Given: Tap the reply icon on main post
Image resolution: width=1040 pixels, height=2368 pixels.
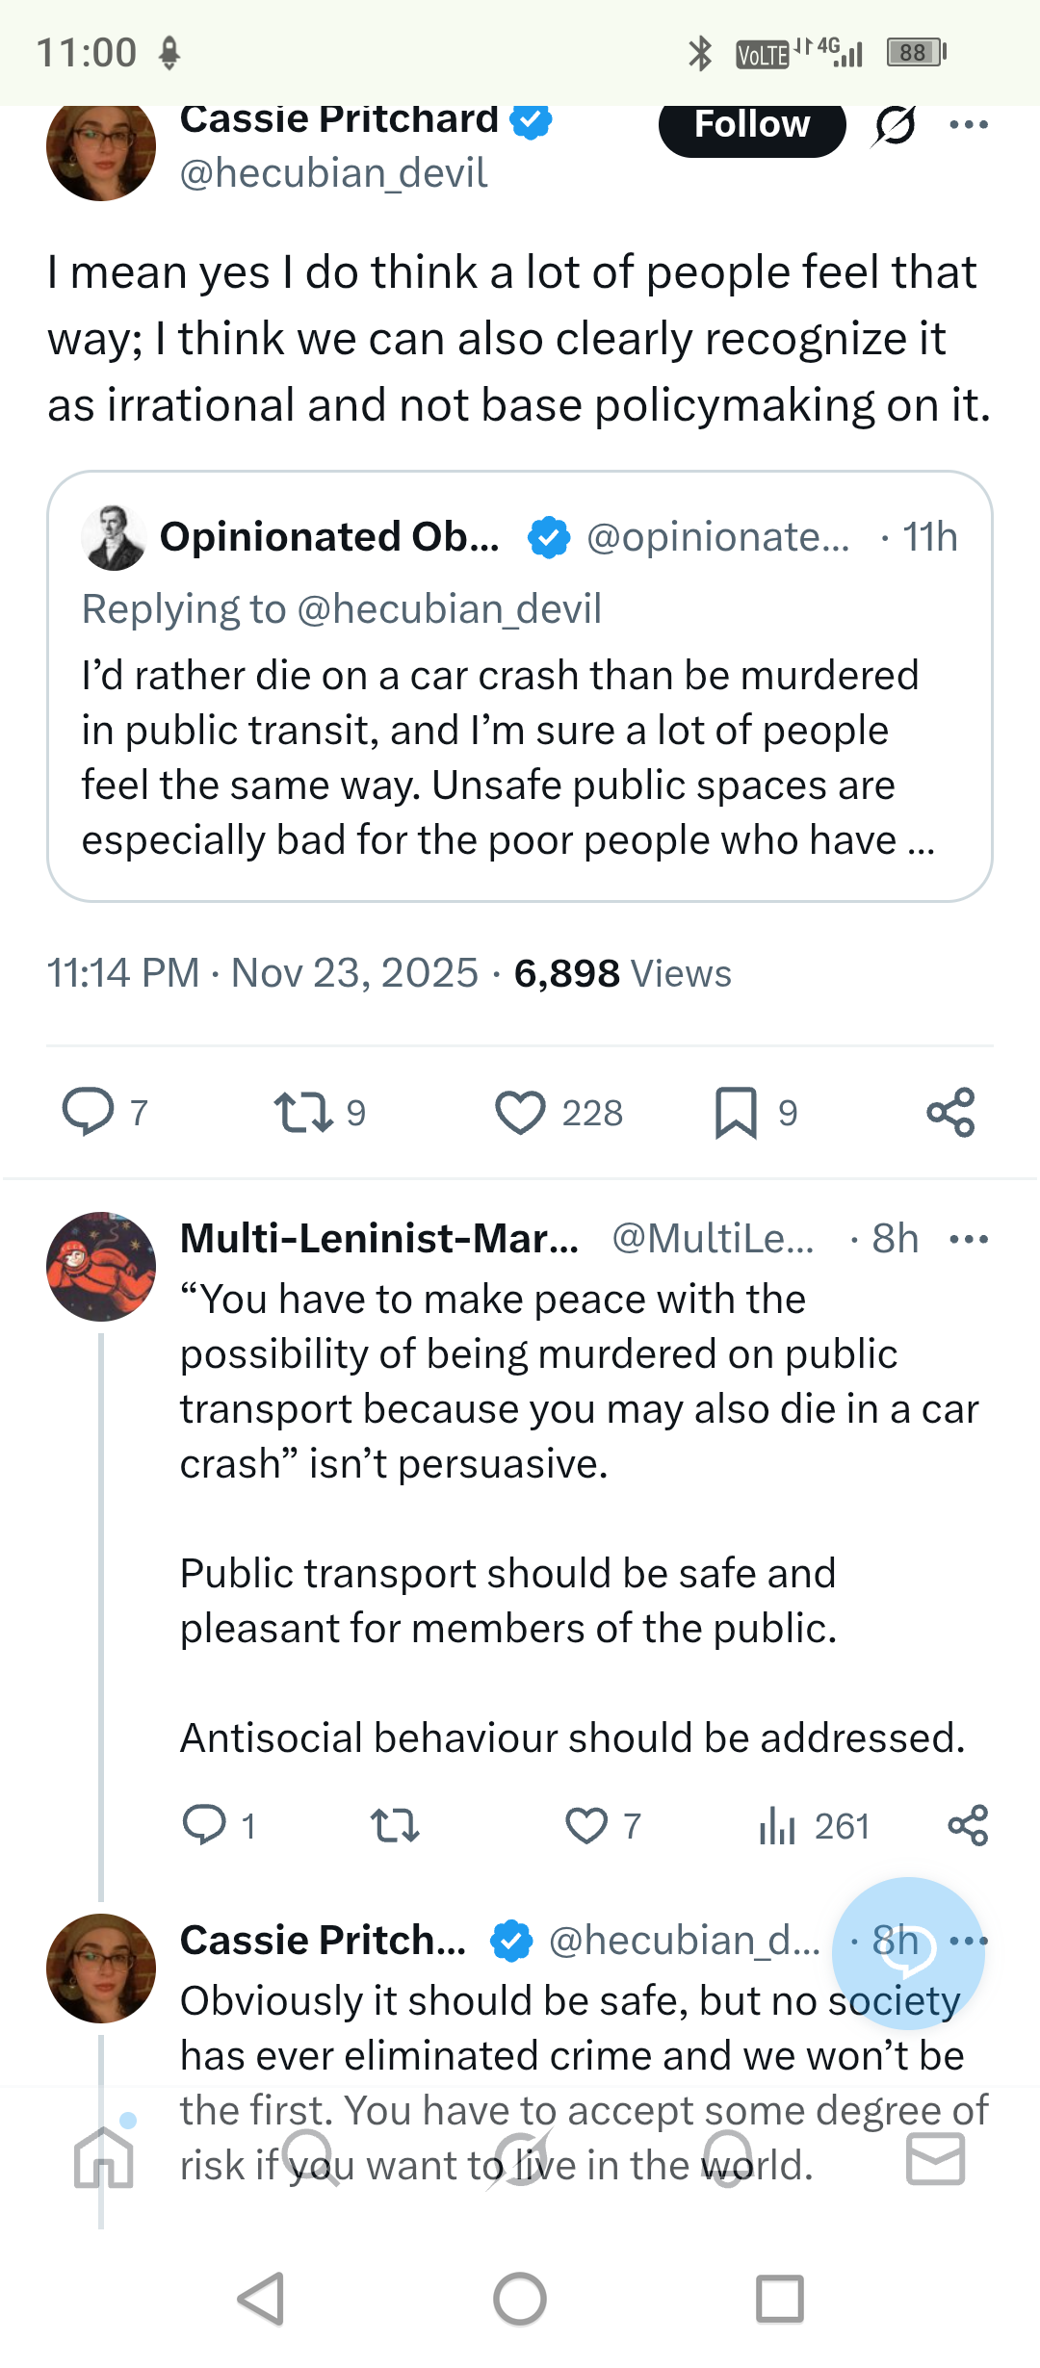Looking at the screenshot, I should [x=88, y=1112].
